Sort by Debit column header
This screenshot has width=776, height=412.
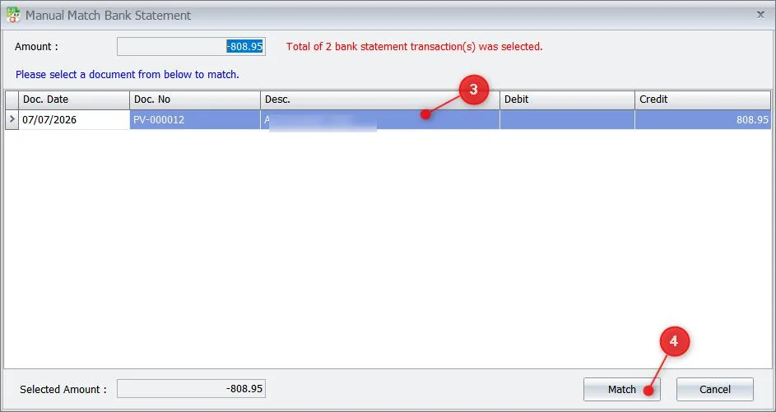coord(567,100)
